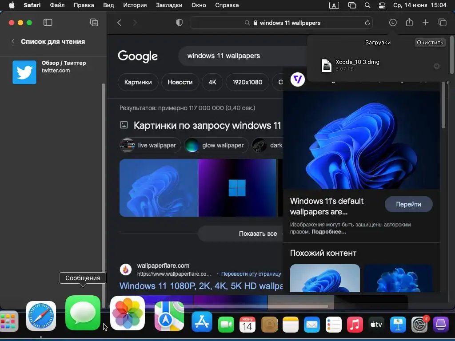Select the Картинки filter chip
This screenshot has height=341, width=455.
tap(138, 82)
